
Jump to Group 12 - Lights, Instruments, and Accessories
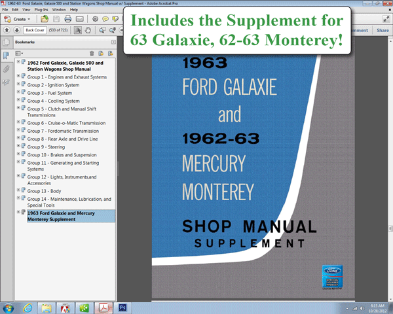[62, 180]
